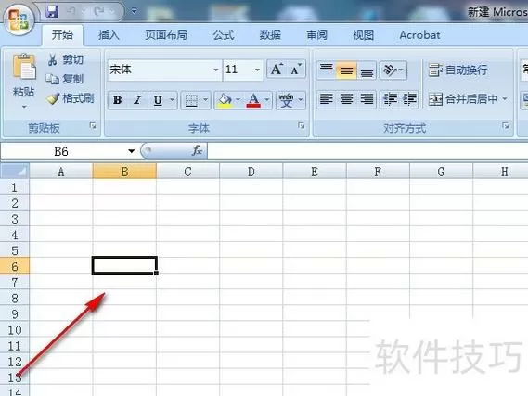Open the Acrobat ribbon tab
This screenshot has height=396, width=528.
click(x=419, y=35)
